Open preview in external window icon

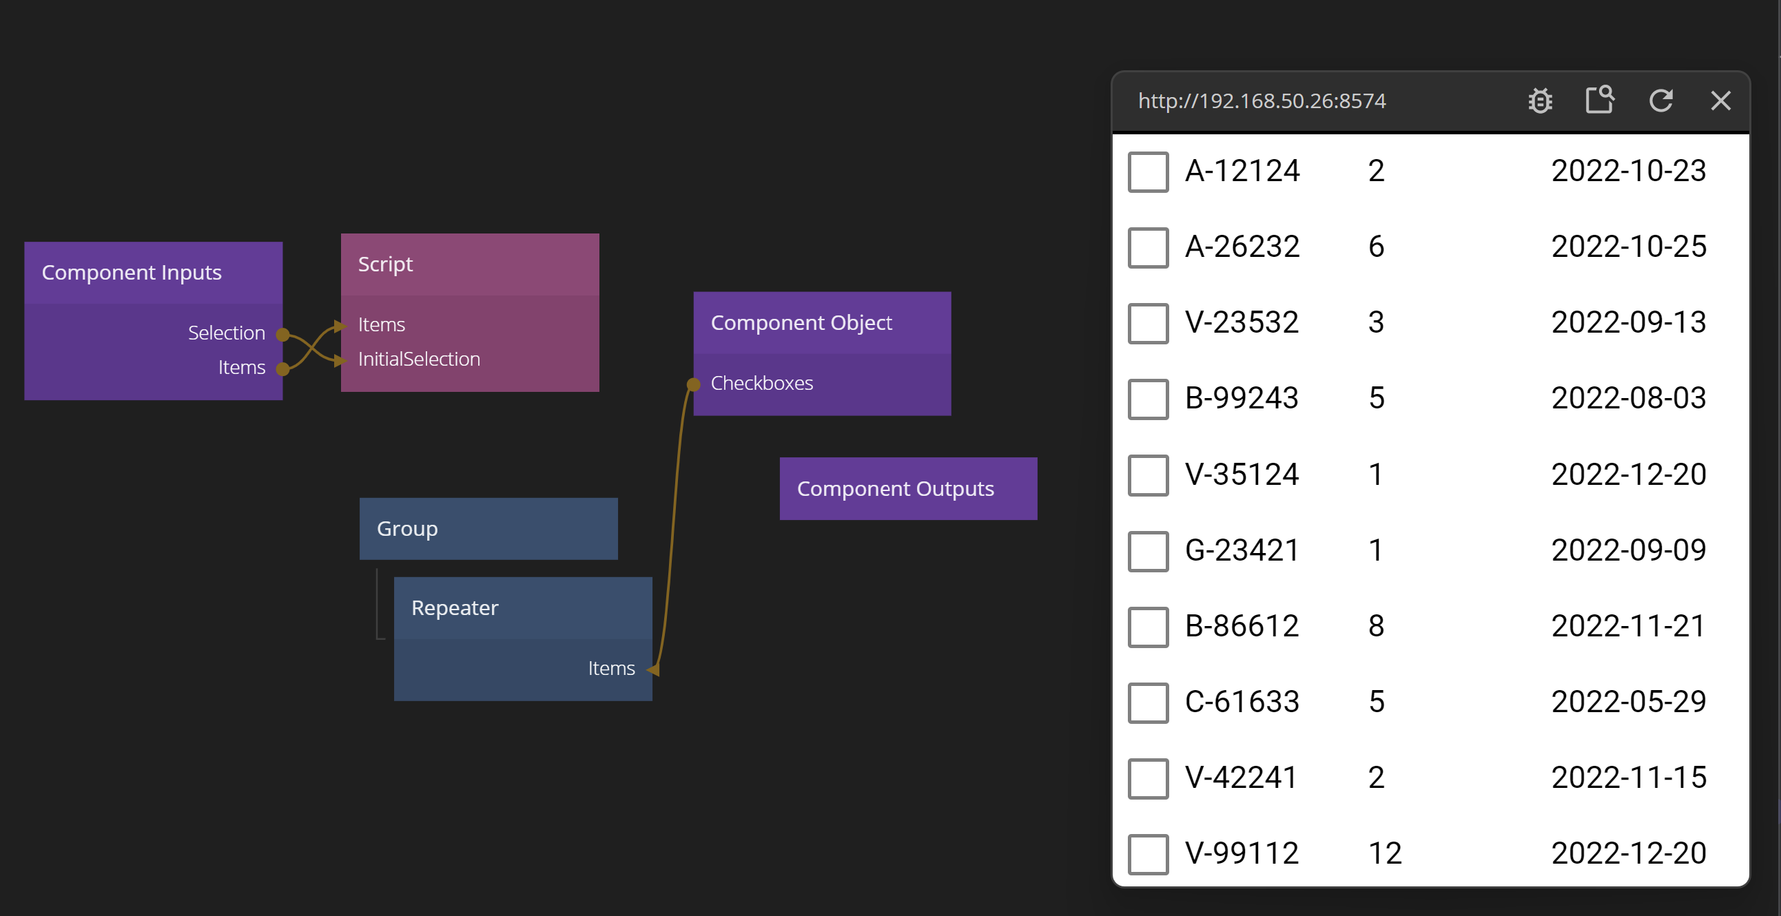1599,101
